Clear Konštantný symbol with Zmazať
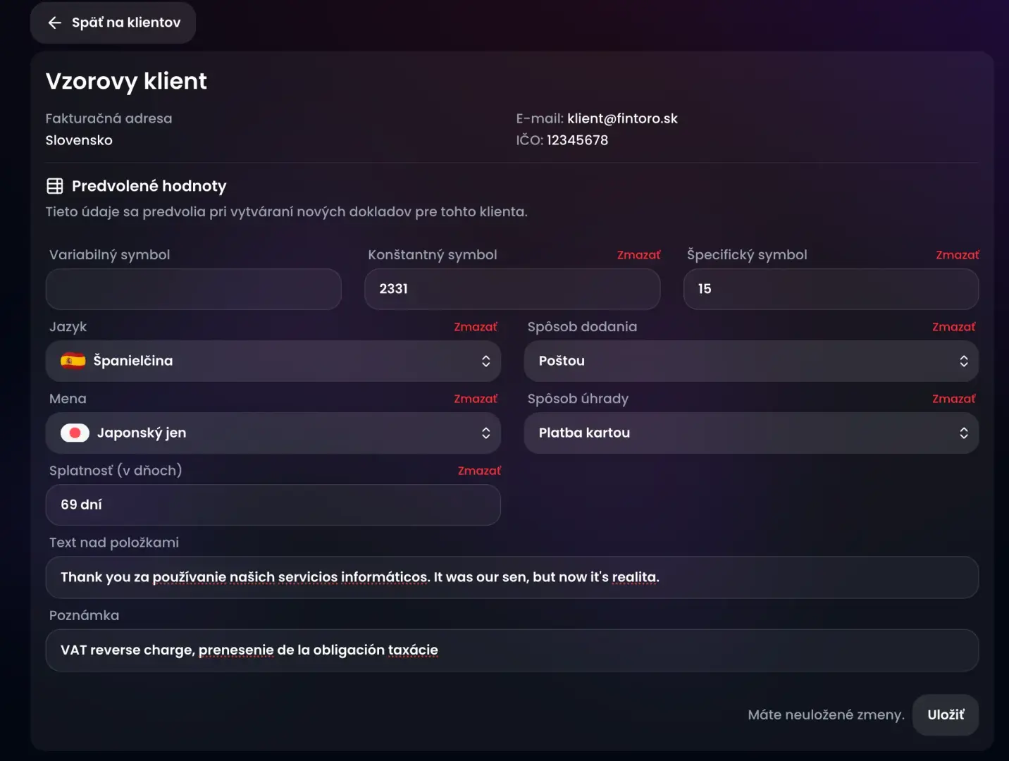This screenshot has height=761, width=1009. point(638,255)
